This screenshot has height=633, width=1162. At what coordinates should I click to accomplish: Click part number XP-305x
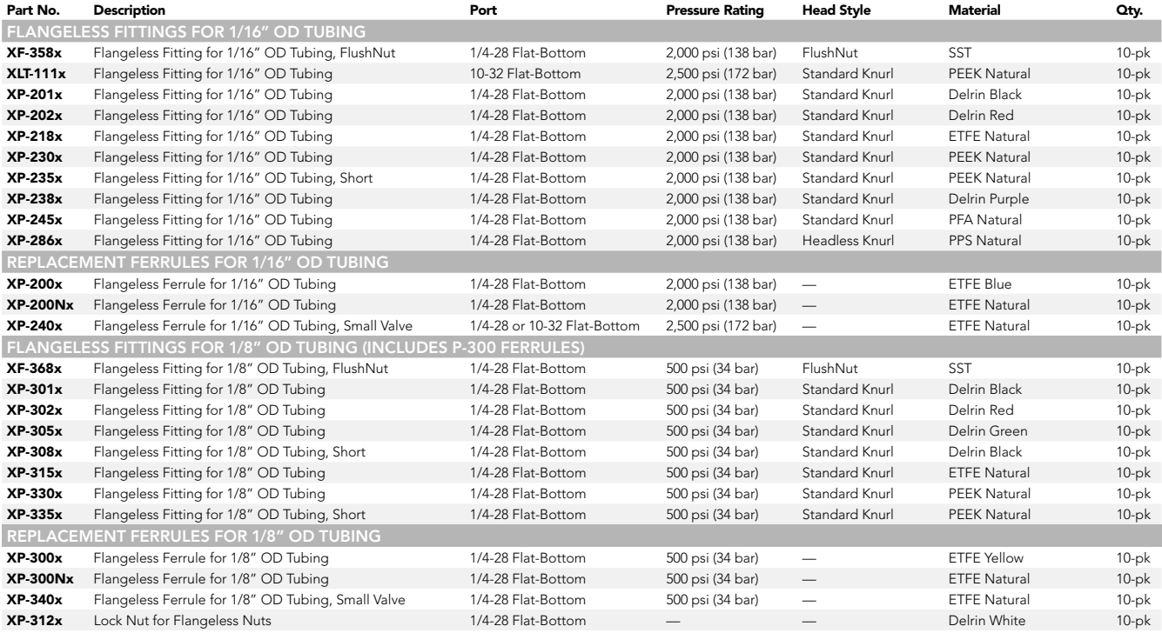tap(29, 431)
